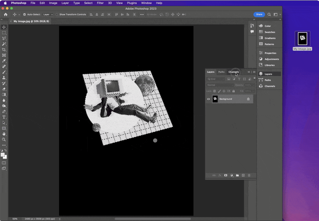Viewport: 319px width, 221px height.
Task: Hide the Background layer eye icon
Action: pos(209,99)
